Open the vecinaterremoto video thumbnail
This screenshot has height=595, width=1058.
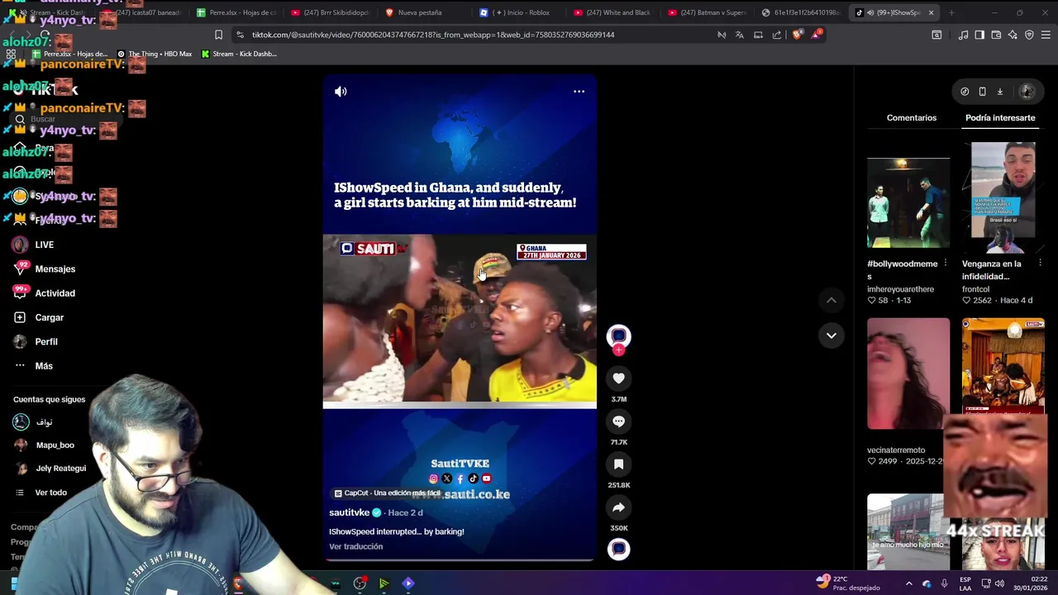coord(908,374)
